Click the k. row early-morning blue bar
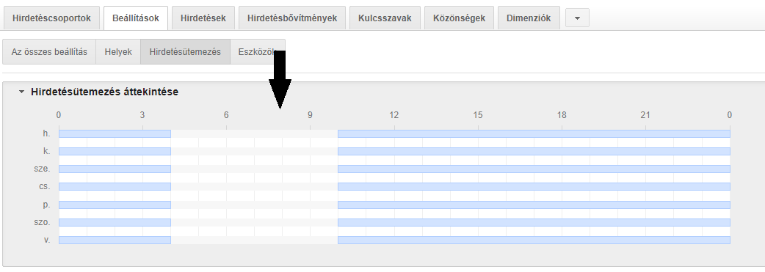765x272 pixels. pyautogui.click(x=115, y=151)
